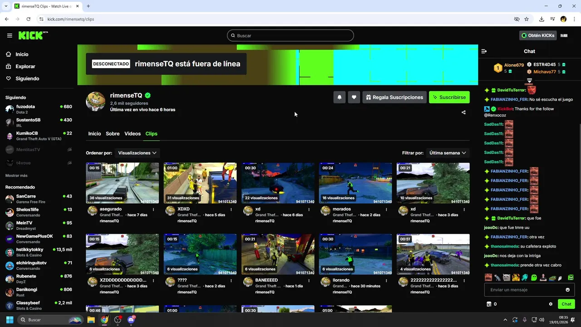Viewport: 581px width, 327px height.
Task: Play the 'asegurado' clip thumbnail
Action: click(x=123, y=183)
